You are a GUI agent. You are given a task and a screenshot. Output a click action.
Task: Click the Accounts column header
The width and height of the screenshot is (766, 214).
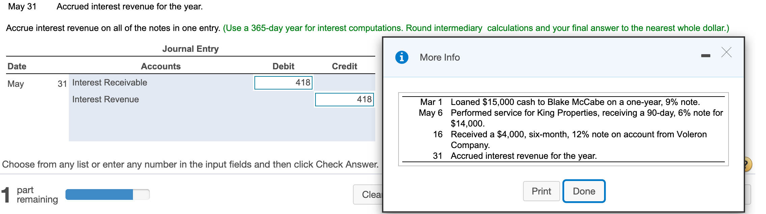[161, 66]
